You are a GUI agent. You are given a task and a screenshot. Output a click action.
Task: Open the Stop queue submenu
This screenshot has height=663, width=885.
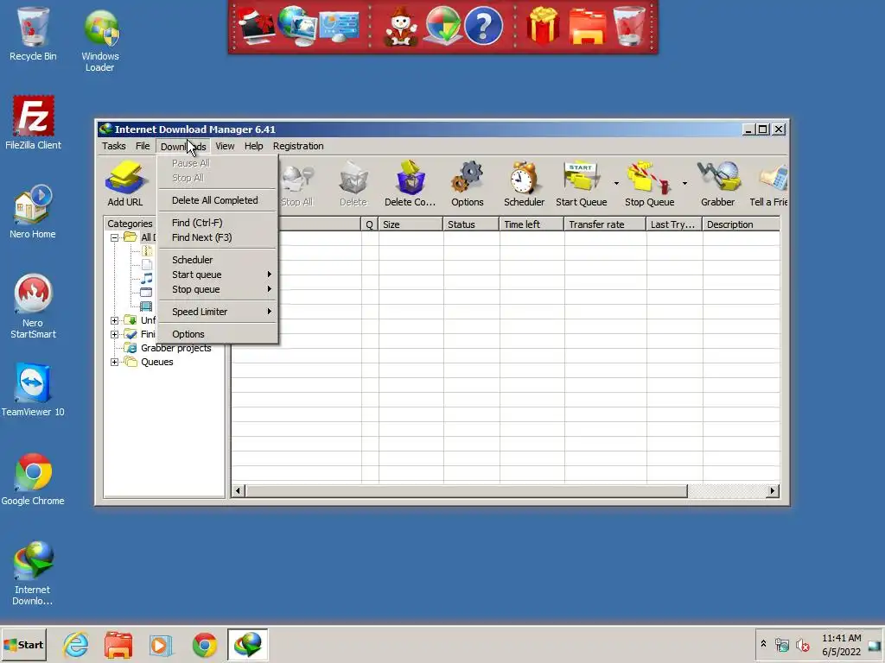217,289
